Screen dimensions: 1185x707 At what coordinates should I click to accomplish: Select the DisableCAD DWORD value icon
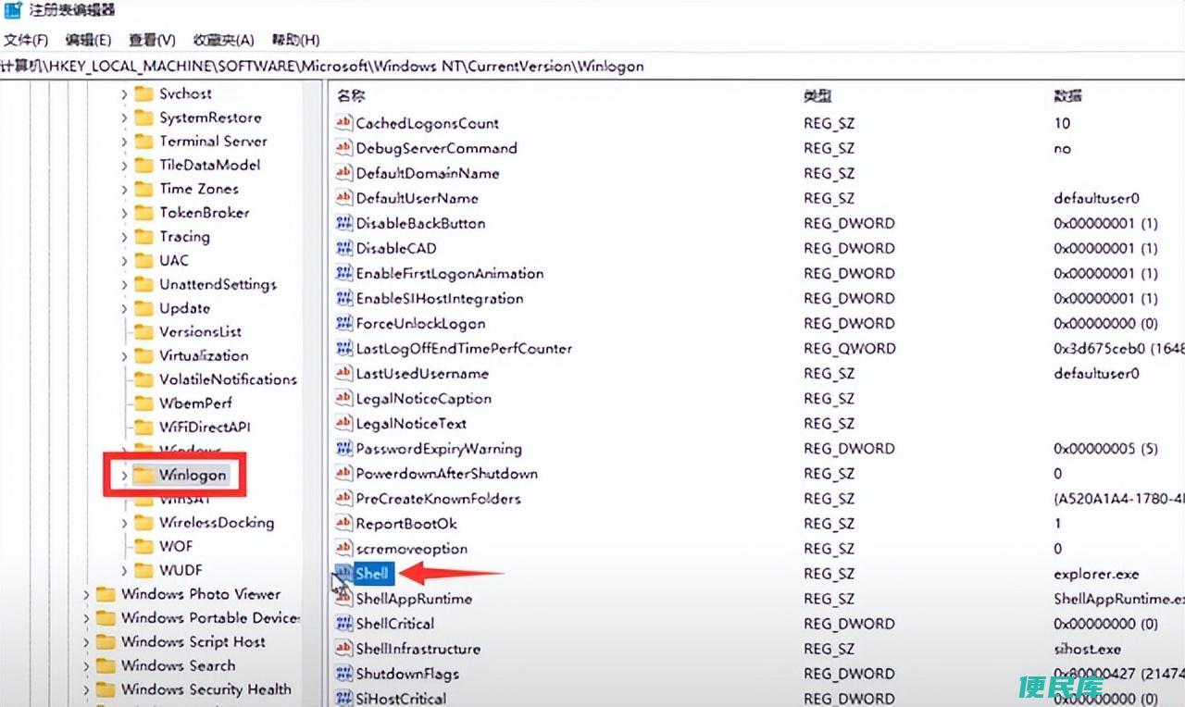coord(343,248)
